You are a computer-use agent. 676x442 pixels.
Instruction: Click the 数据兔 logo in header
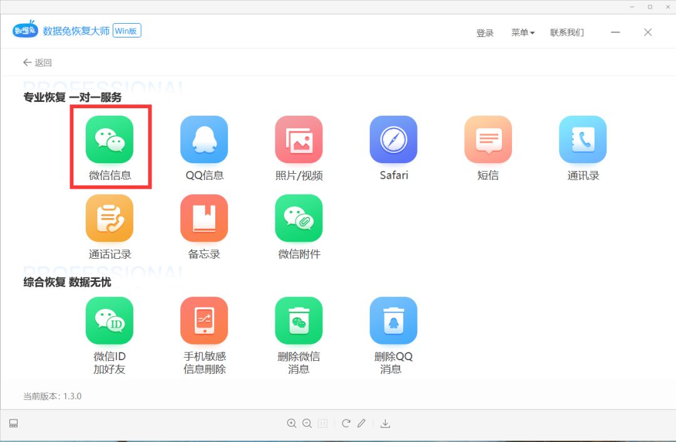(x=25, y=29)
